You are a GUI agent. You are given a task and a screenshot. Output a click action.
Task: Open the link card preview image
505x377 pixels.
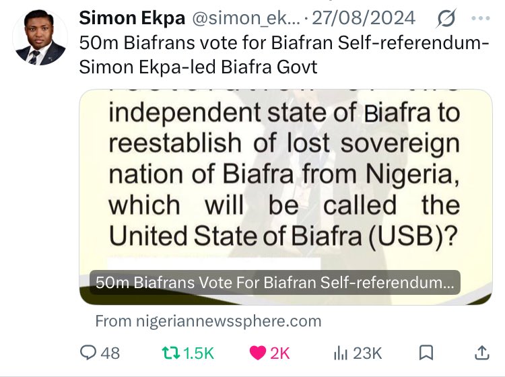pos(285,197)
